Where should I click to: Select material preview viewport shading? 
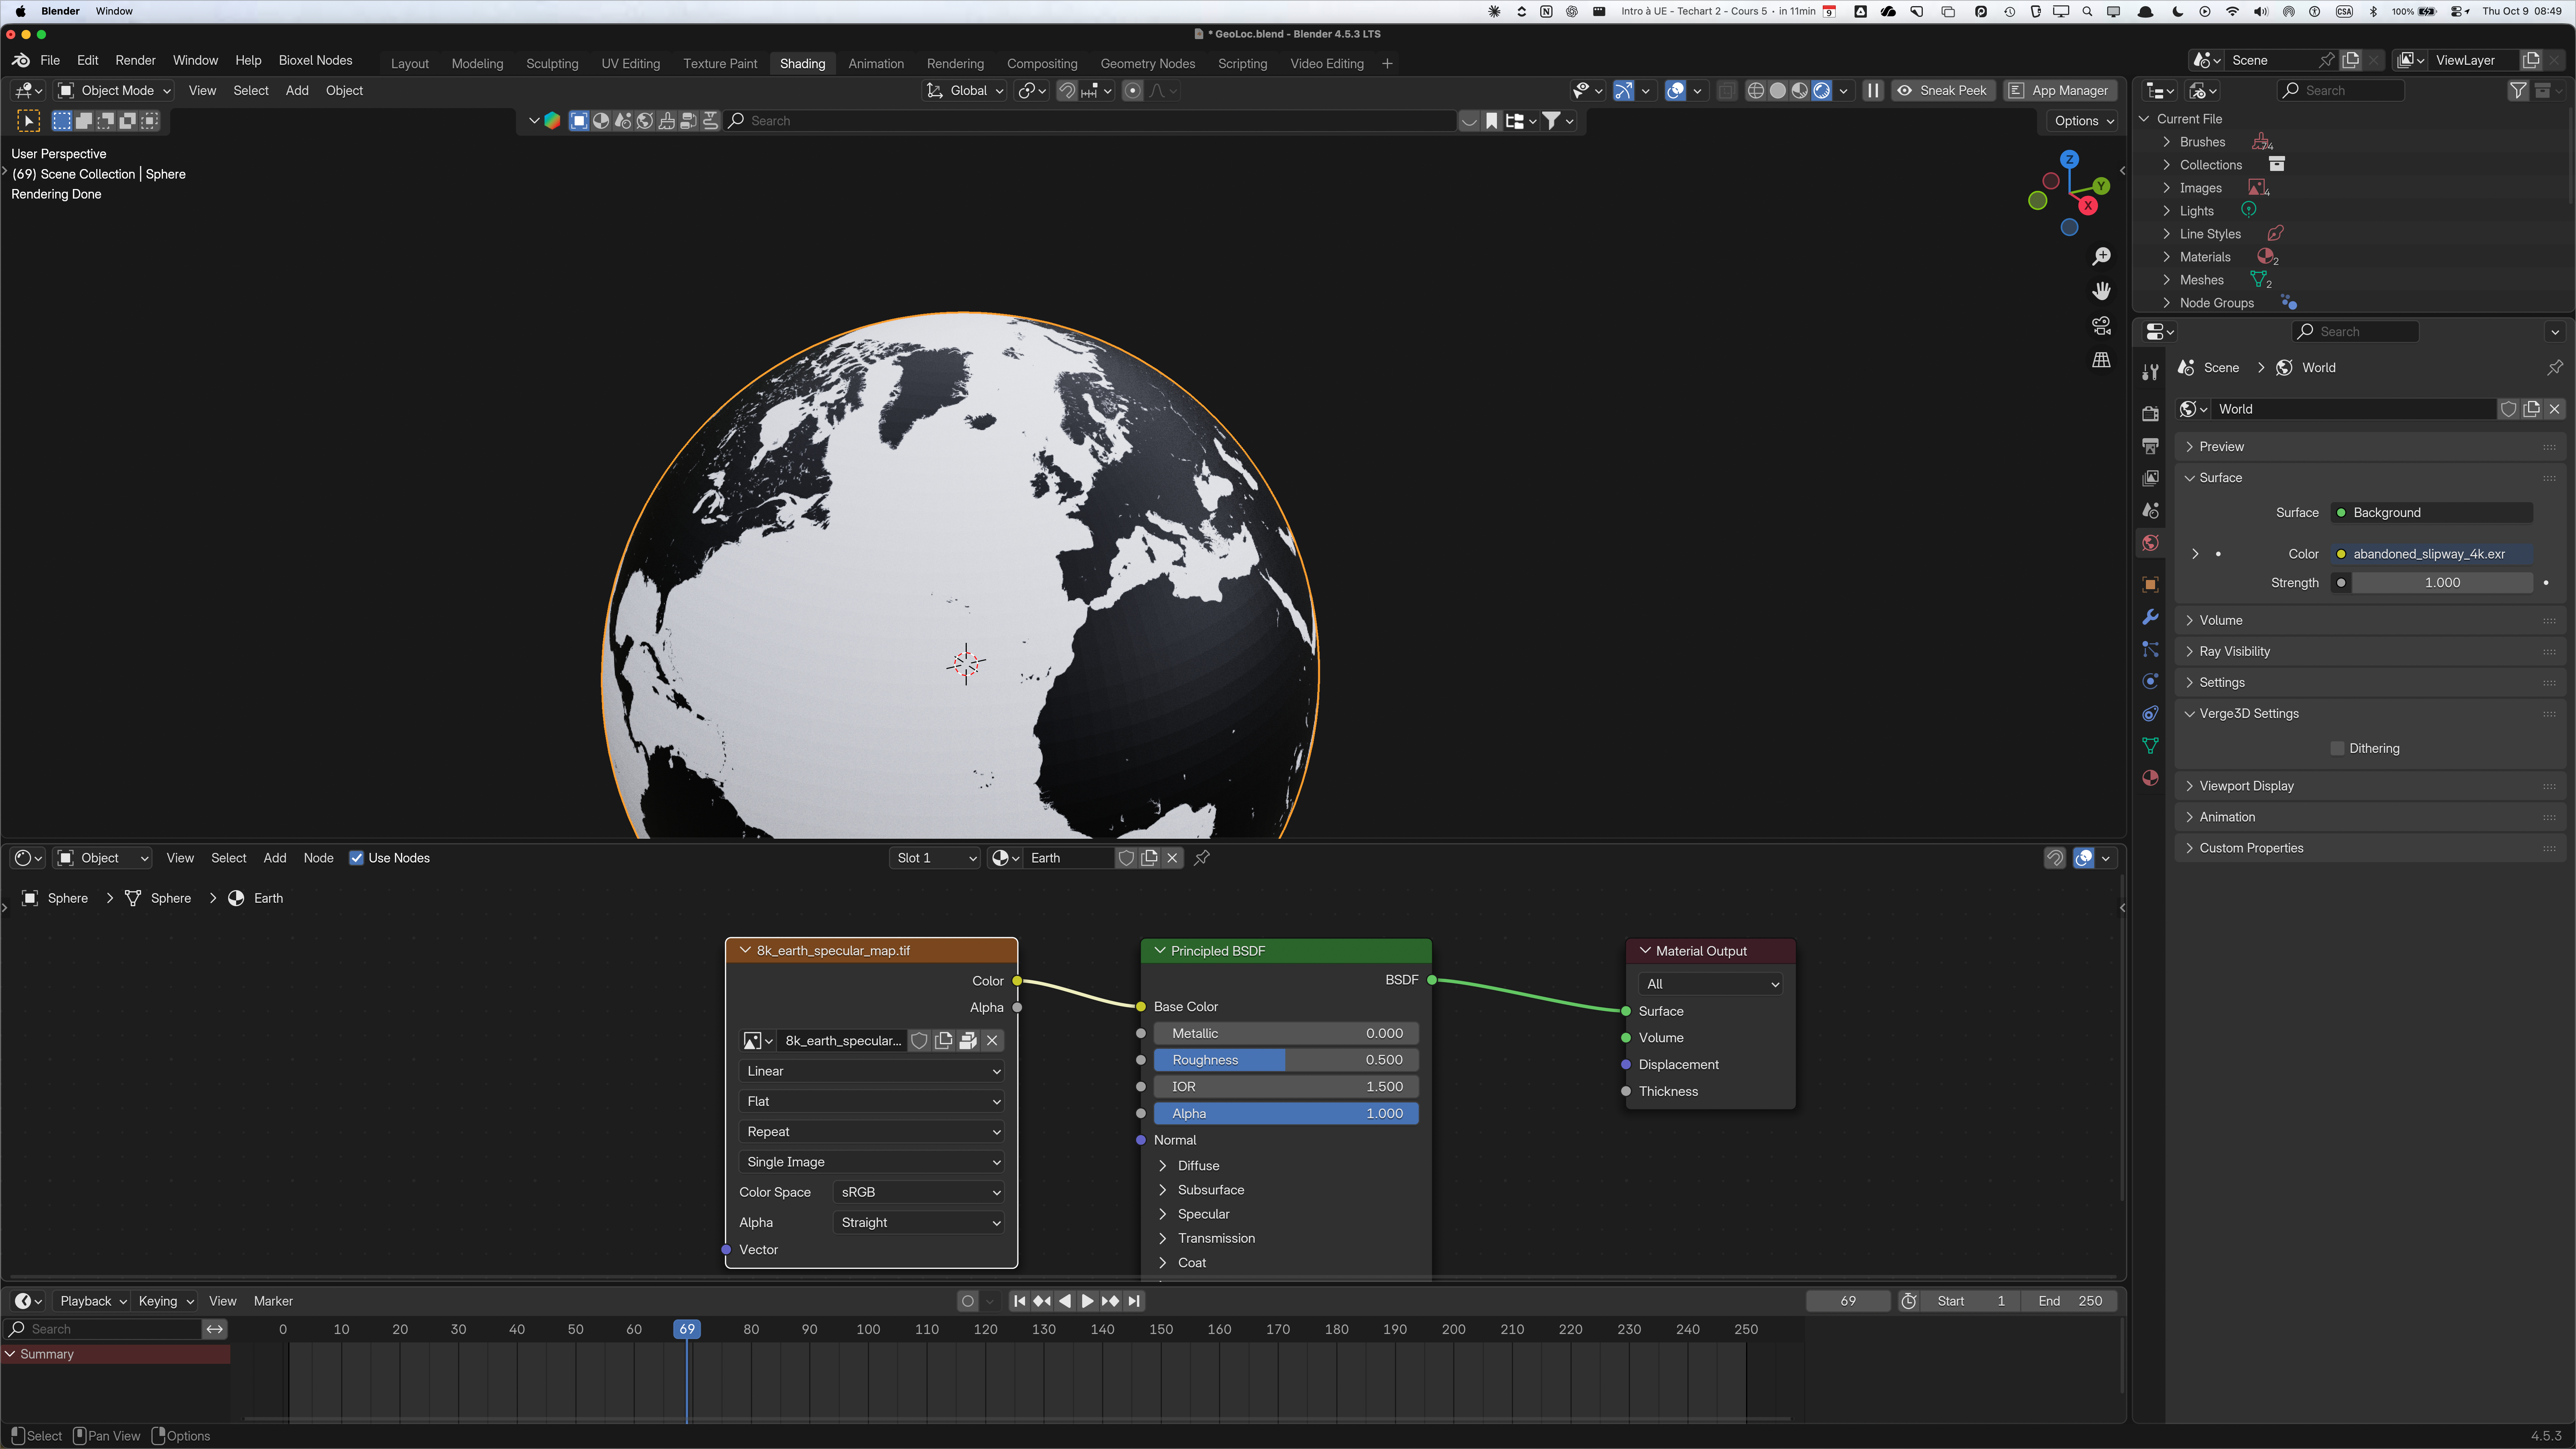(x=1799, y=91)
